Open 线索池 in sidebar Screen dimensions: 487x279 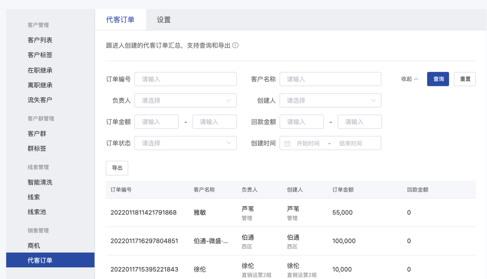(37, 212)
